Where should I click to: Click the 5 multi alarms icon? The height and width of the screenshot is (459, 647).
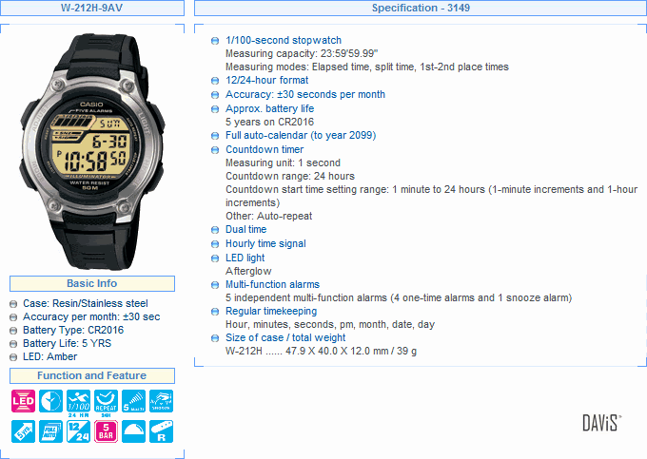pos(134,401)
